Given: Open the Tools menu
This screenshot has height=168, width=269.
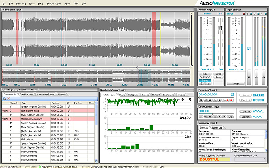Looking at the screenshot, I should [76, 4].
